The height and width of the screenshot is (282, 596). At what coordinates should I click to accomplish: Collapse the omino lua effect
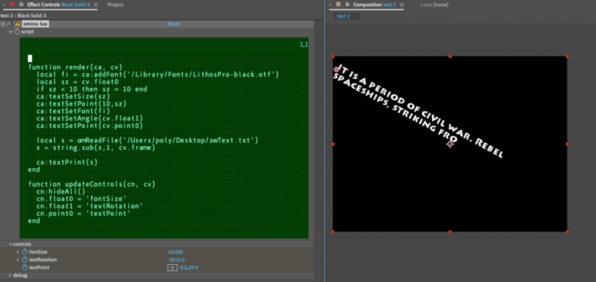(x=4, y=24)
